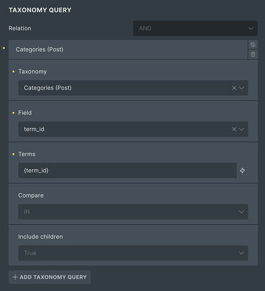
Task: Duplicate the Categories (Post) taxonomy query
Action: tap(253, 45)
